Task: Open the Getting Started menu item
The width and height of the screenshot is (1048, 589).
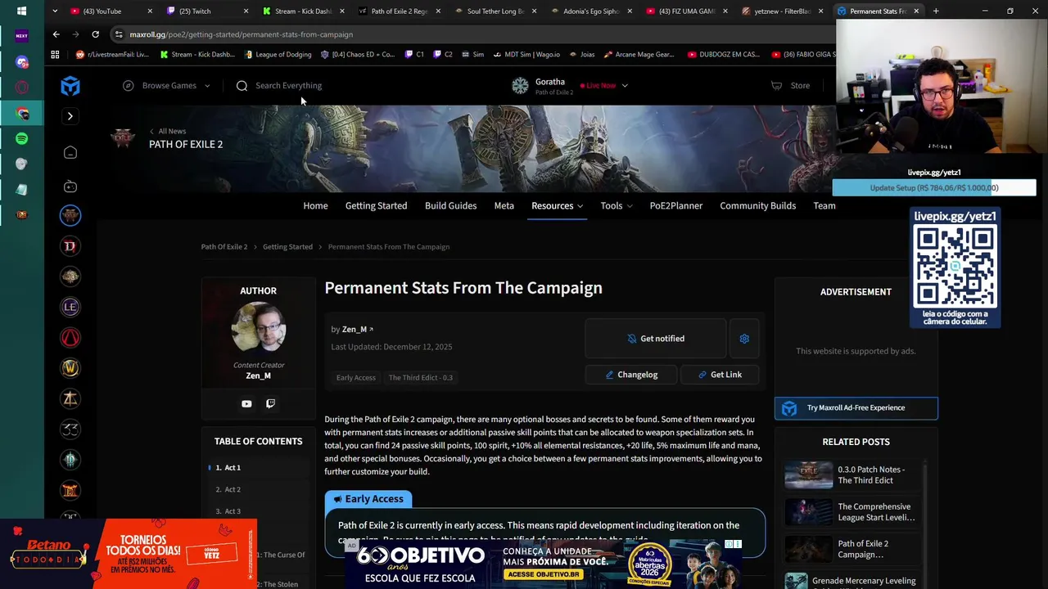Action: [x=376, y=205]
